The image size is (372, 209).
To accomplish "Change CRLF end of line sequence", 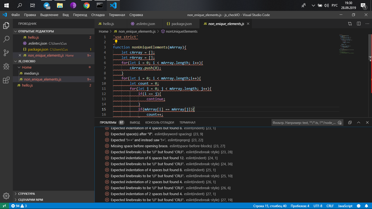I will (x=330, y=206).
